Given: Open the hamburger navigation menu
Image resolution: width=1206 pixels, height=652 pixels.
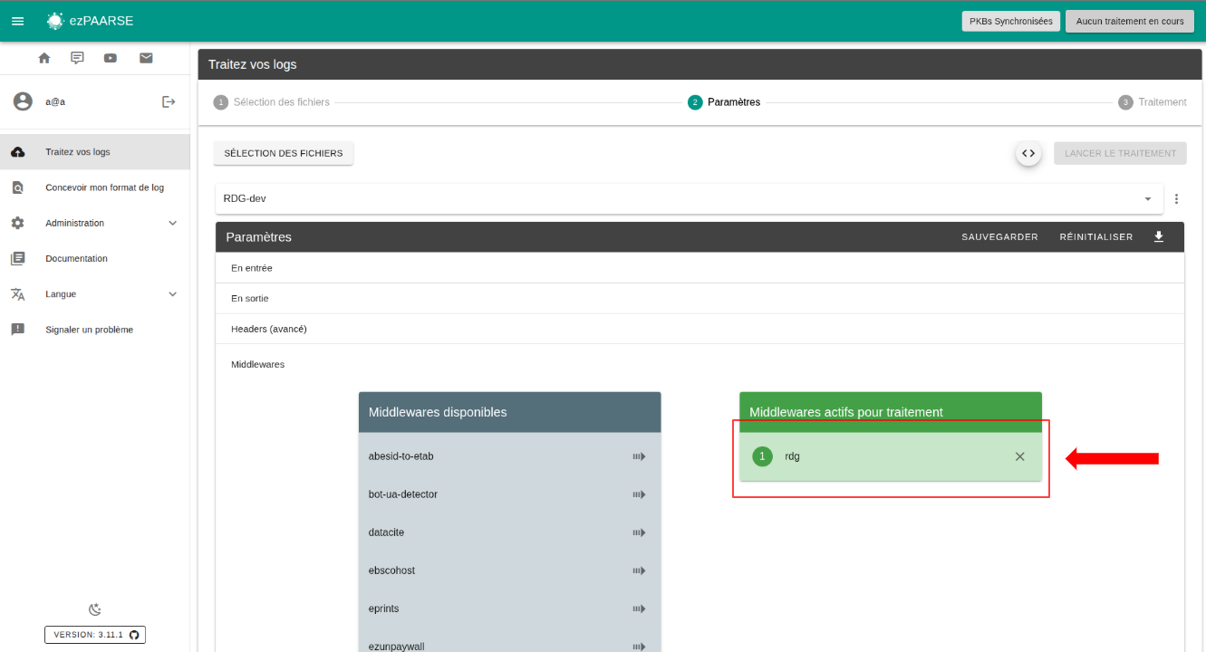Looking at the screenshot, I should (x=18, y=21).
